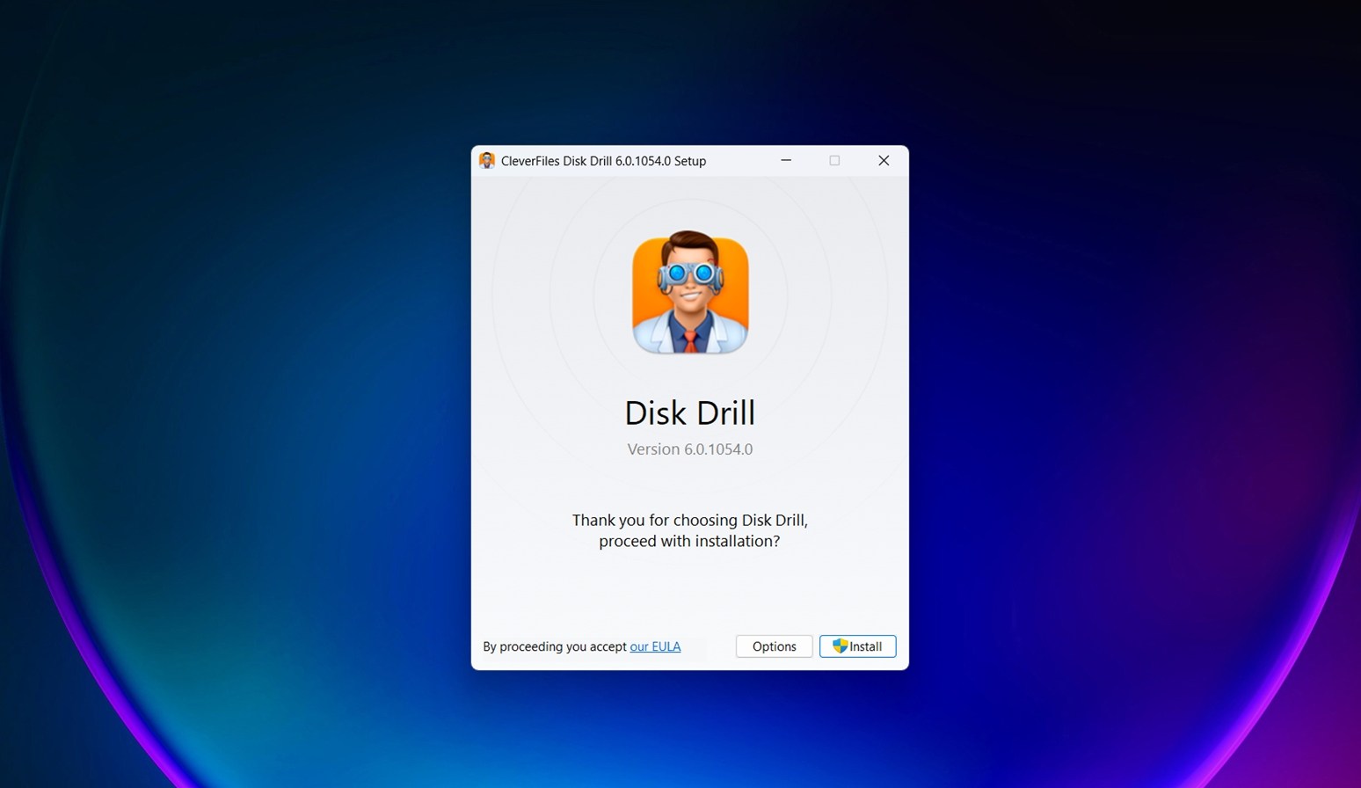This screenshot has width=1361, height=788.
Task: Close the Disk Drill Setup window
Action: point(884,160)
